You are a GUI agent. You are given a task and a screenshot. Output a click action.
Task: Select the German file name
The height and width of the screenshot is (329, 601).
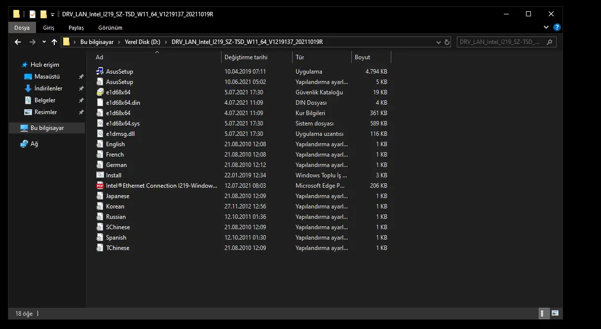pyautogui.click(x=116, y=165)
